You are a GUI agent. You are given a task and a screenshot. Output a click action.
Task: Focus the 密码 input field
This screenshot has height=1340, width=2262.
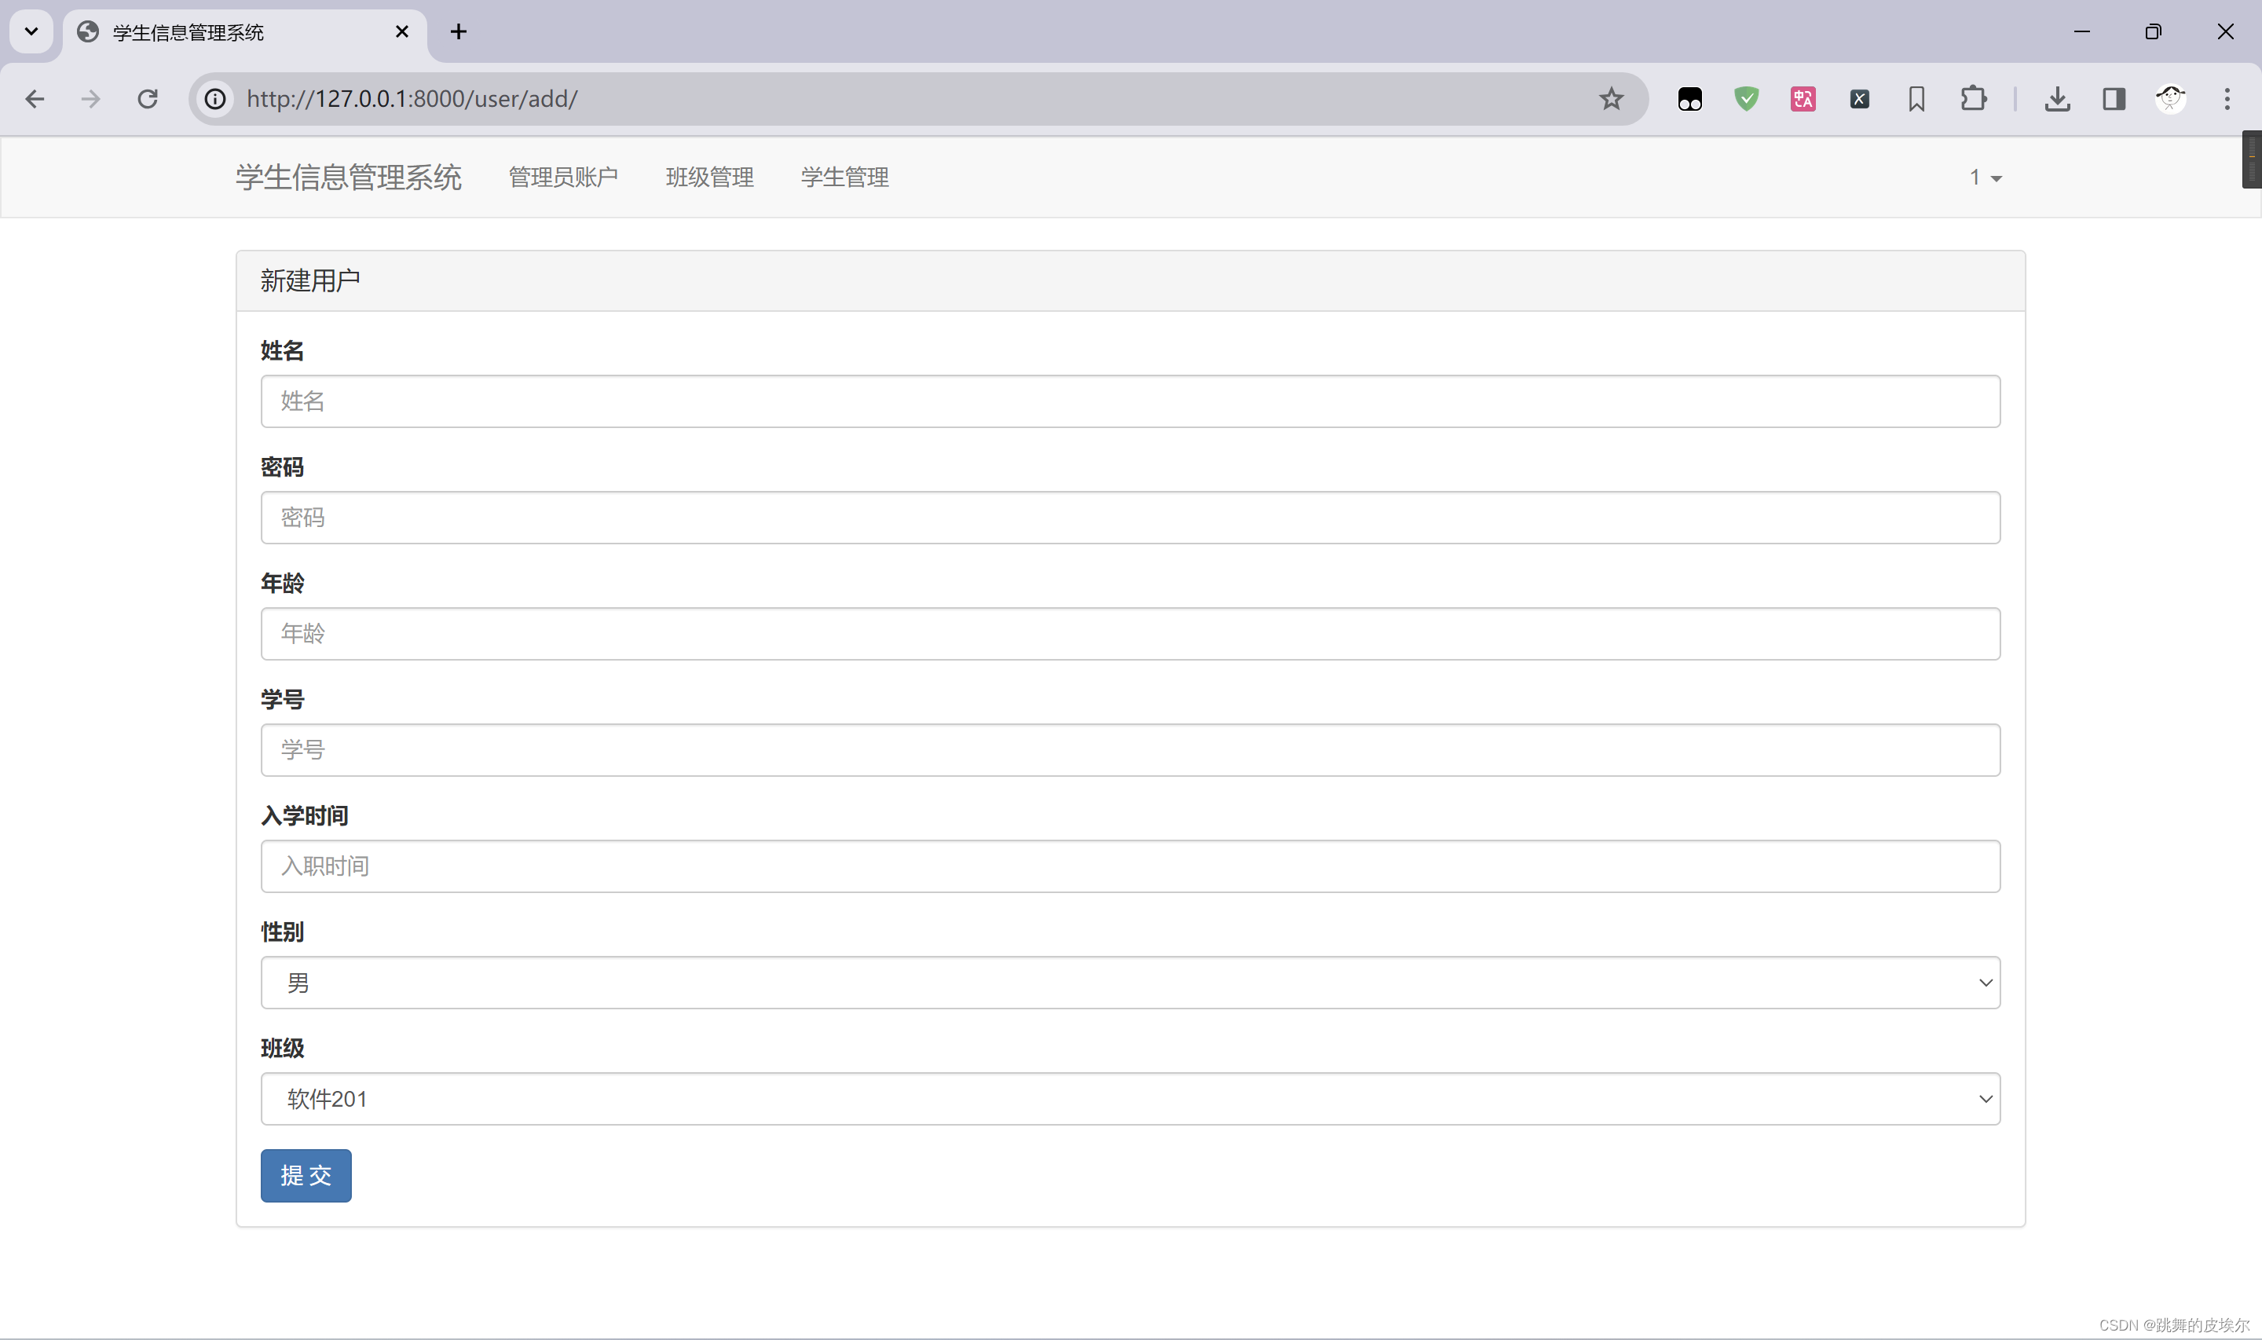(x=1130, y=518)
